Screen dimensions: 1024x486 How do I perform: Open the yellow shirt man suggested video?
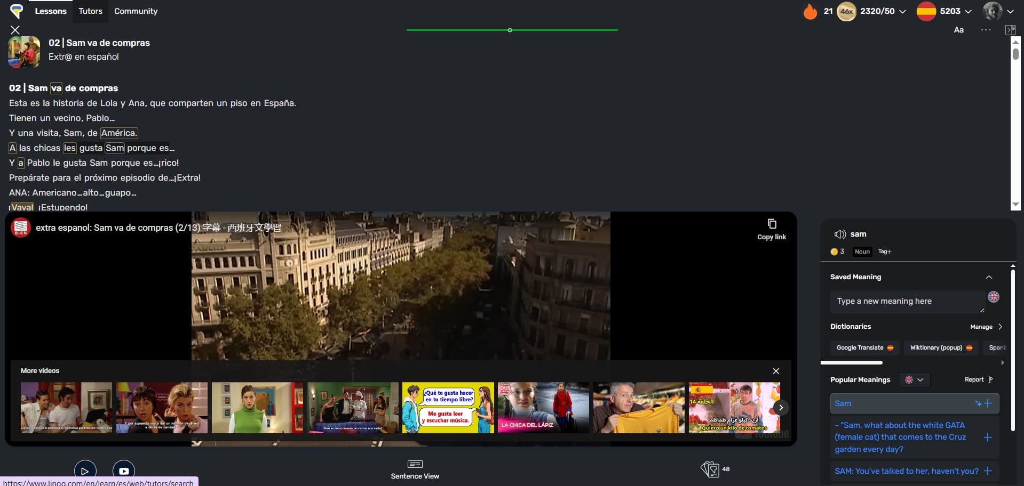click(639, 407)
